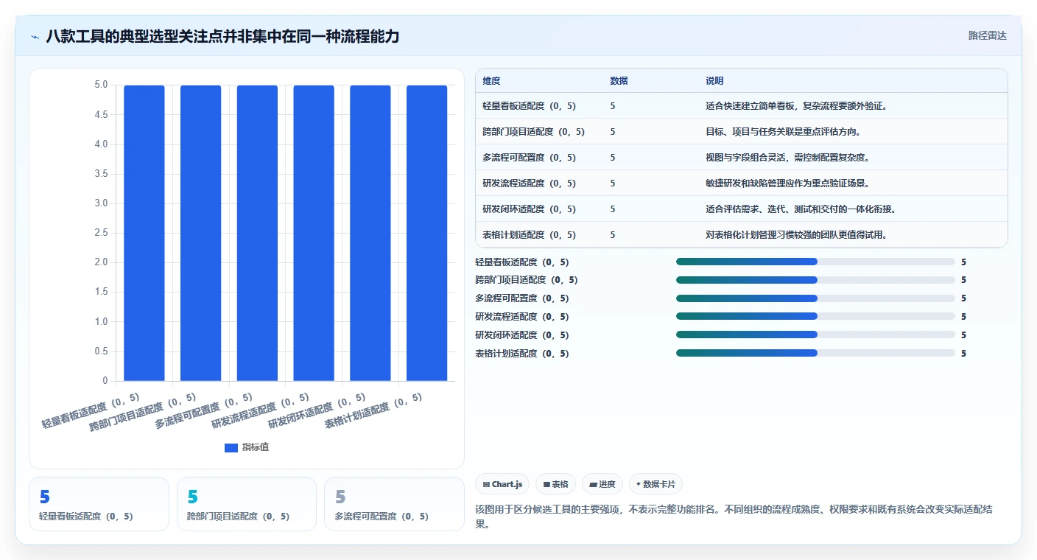Toggle the 指标值 legend swatch
The image size is (1037, 560).
(231, 448)
